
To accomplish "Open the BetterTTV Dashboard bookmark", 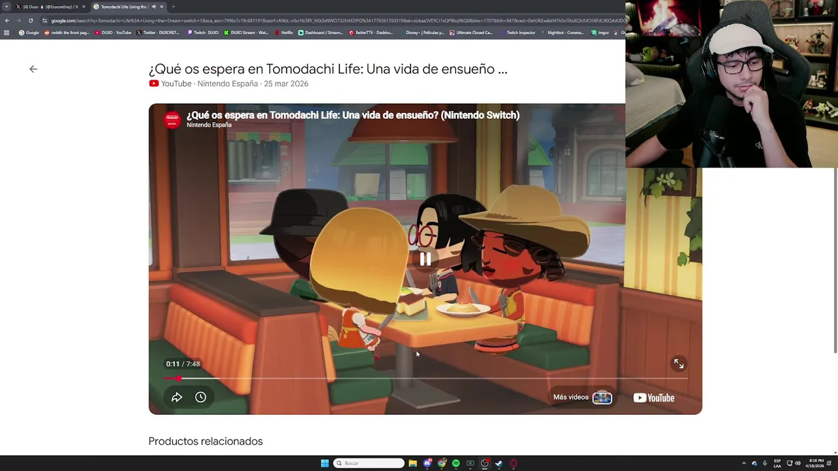I will [371, 33].
